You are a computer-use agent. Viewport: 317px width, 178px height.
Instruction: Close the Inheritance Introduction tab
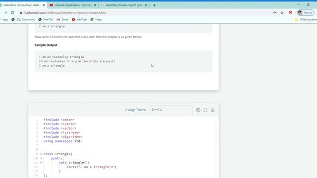click(44, 5)
